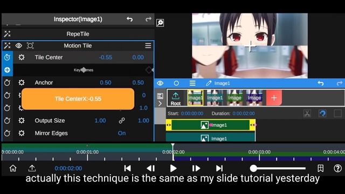Viewport: 345px width, 194px height.
Task: Step back one frame
Action: pyautogui.click(x=151, y=168)
